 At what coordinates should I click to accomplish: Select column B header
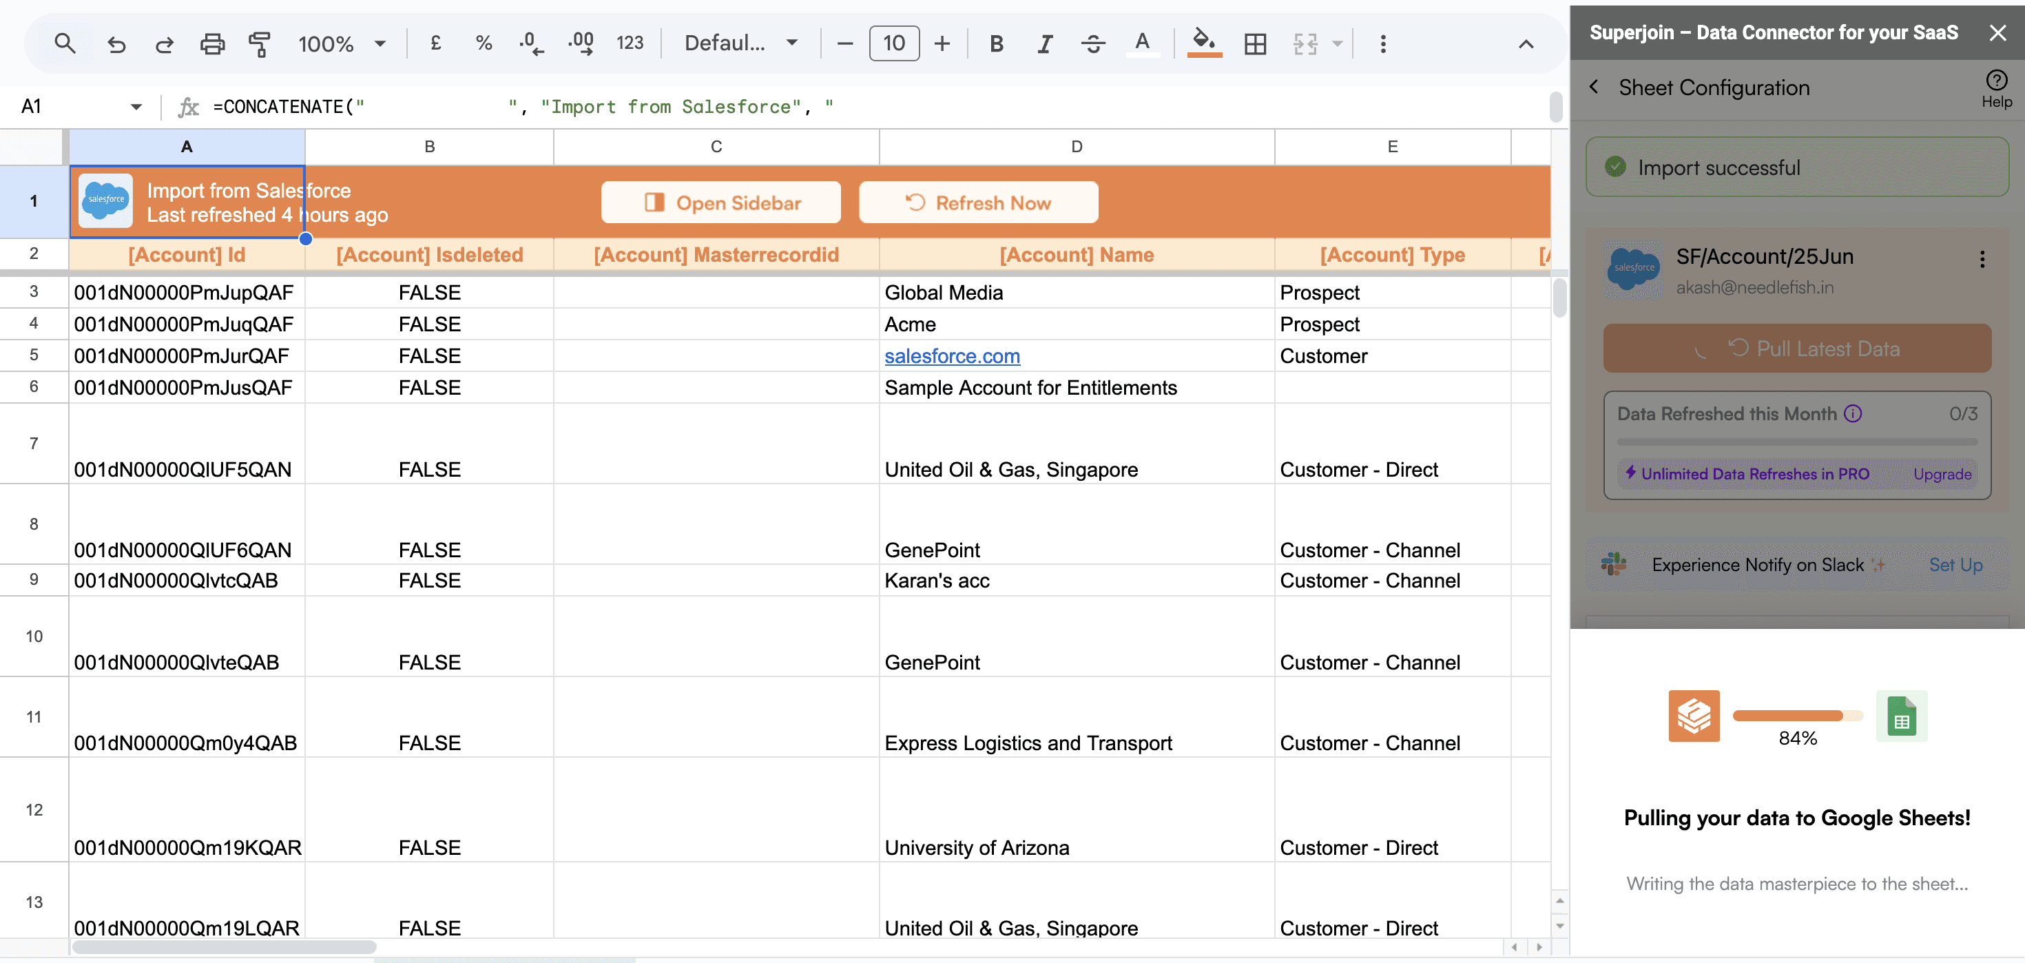pyautogui.click(x=429, y=147)
